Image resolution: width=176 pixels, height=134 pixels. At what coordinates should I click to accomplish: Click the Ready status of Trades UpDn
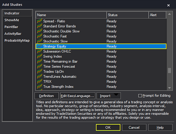(x=111, y=72)
